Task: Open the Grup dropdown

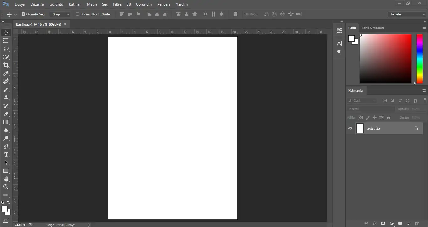Action: coord(61,14)
